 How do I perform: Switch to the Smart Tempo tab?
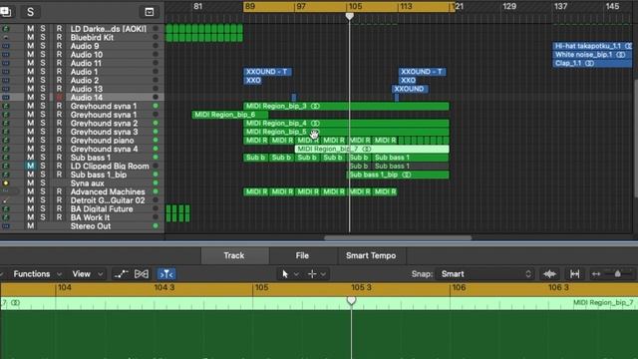pos(371,255)
